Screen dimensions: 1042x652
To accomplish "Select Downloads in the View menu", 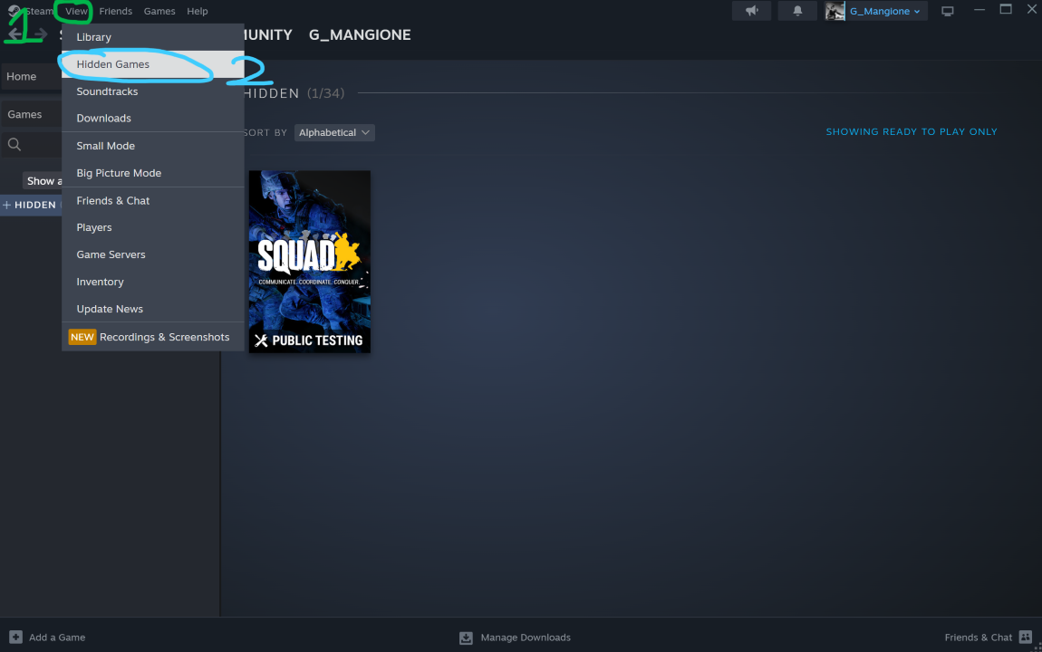I will 153,119.
